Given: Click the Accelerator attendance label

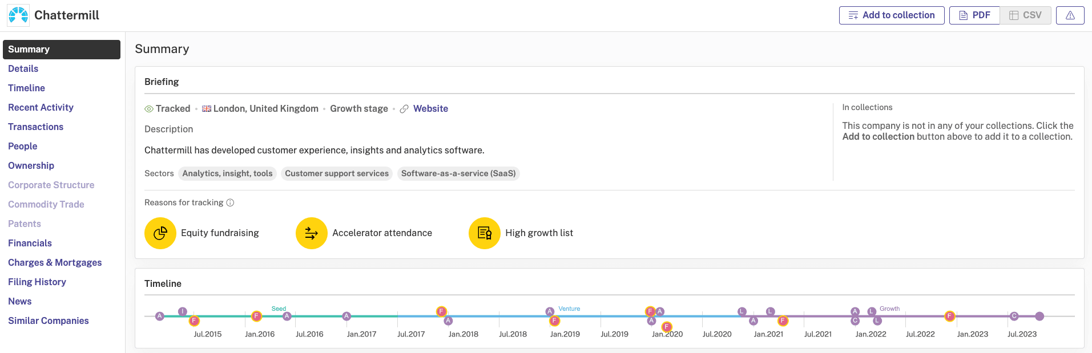Looking at the screenshot, I should 382,233.
